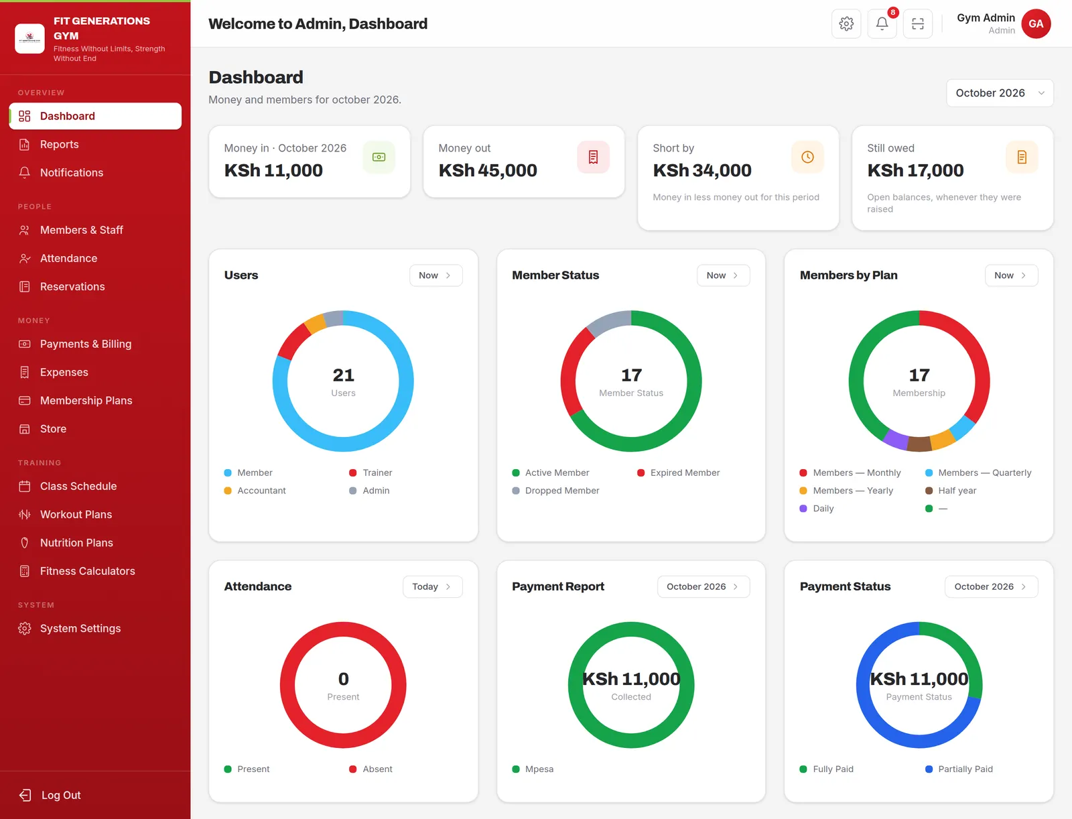Click the Workout Plans icon
The height and width of the screenshot is (819, 1072).
pyautogui.click(x=25, y=514)
